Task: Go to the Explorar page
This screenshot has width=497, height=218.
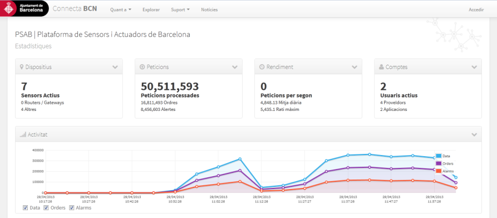Action: 151,9
